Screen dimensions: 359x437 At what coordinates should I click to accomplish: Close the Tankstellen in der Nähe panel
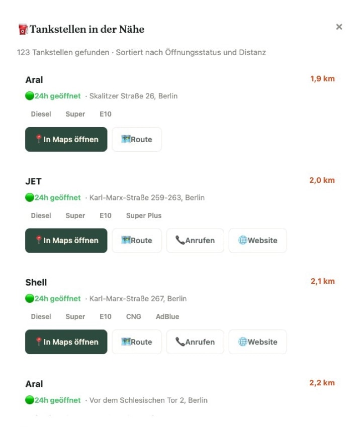(x=339, y=27)
